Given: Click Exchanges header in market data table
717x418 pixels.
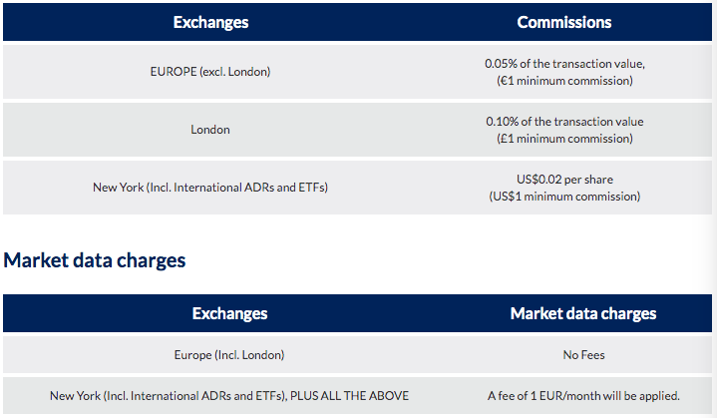Looking at the screenshot, I should tap(229, 313).
